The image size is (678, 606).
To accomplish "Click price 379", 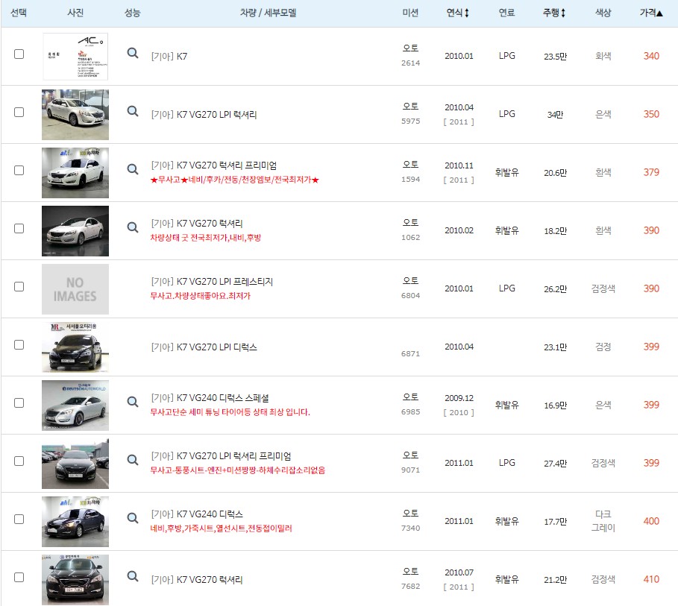I will (x=651, y=172).
